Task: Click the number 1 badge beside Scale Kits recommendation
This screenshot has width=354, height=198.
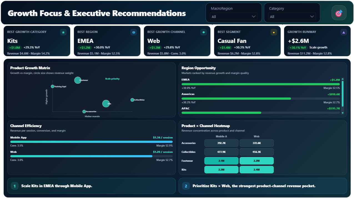Action: [x=15, y=186]
